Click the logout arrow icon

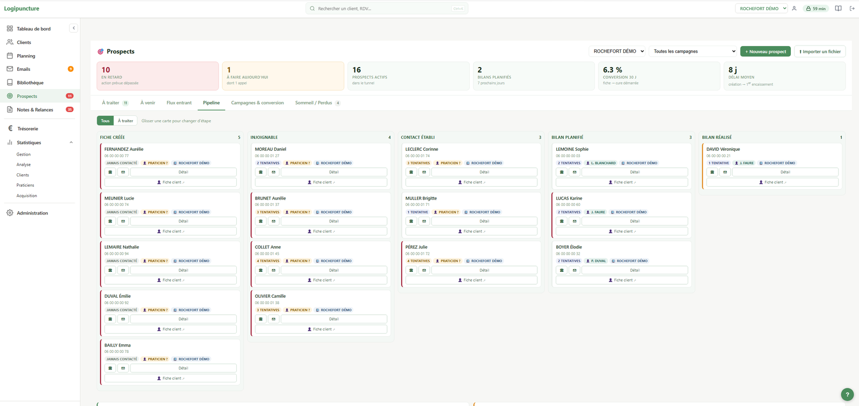point(852,9)
